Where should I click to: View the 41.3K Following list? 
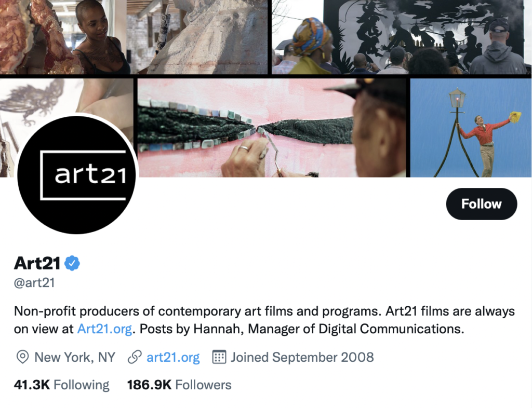point(62,385)
